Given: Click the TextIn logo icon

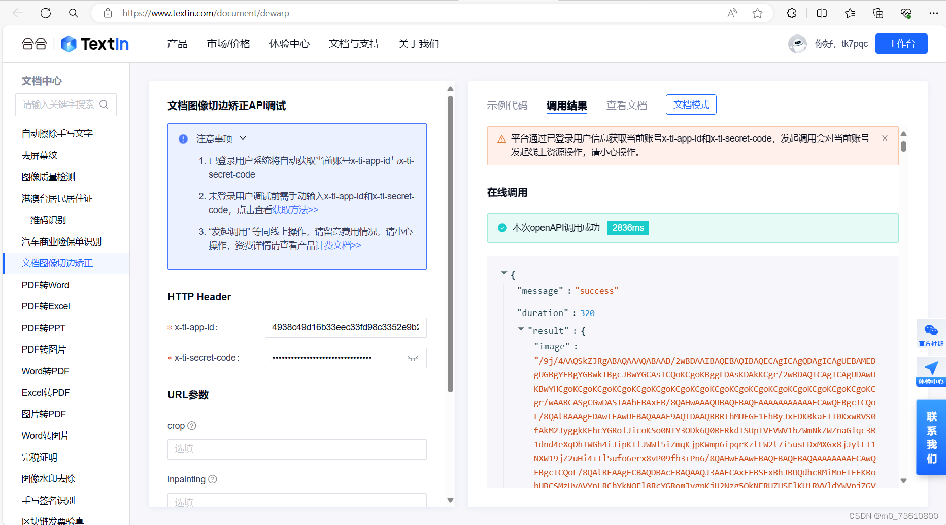Looking at the screenshot, I should (x=69, y=44).
